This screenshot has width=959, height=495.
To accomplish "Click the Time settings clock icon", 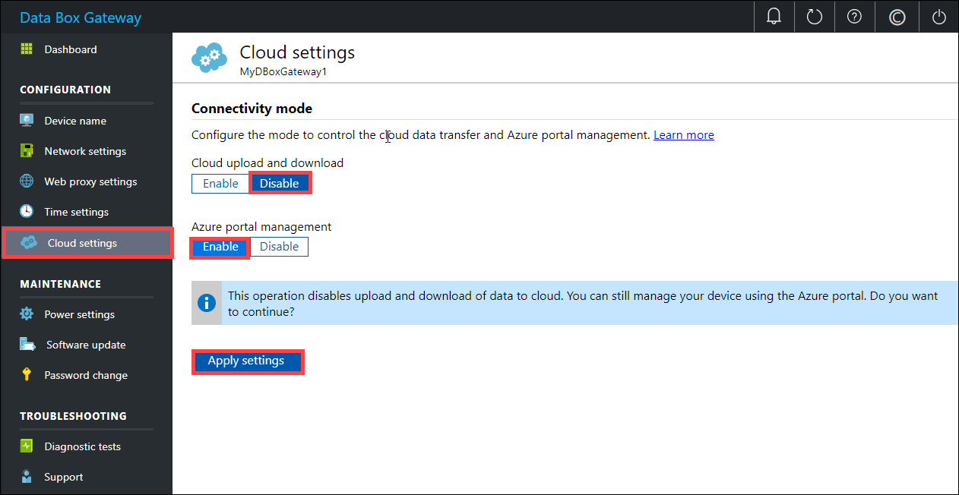I will click(27, 212).
